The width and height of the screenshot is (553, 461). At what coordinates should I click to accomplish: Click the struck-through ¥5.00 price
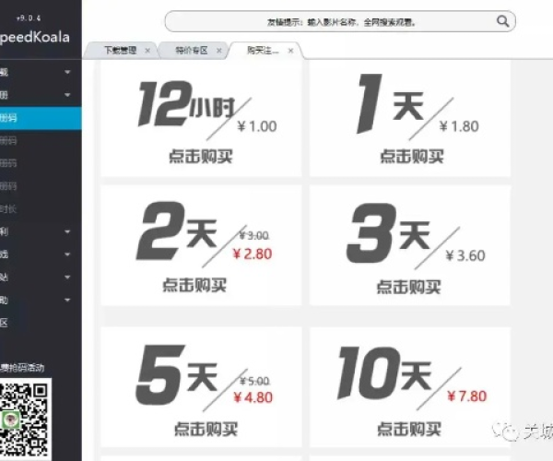(254, 381)
